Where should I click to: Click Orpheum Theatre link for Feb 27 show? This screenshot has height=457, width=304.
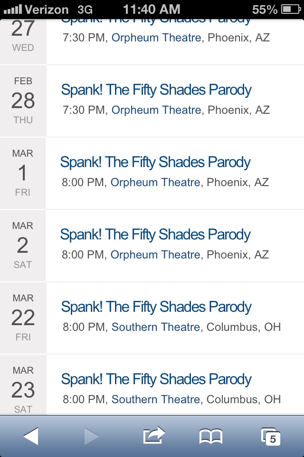[x=156, y=38]
